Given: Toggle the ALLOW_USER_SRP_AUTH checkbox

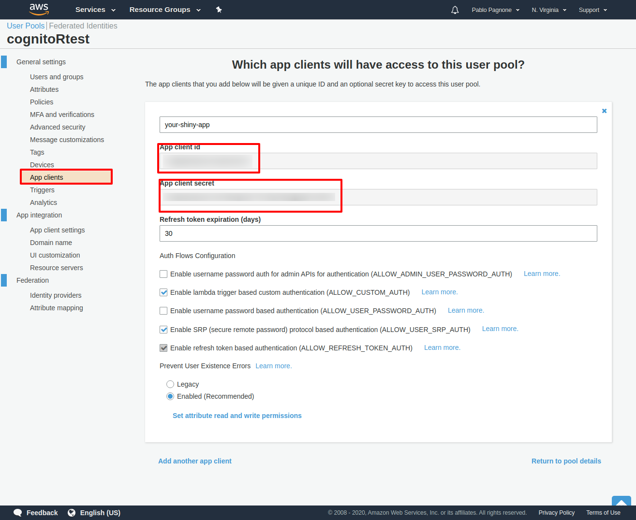Looking at the screenshot, I should pos(163,330).
